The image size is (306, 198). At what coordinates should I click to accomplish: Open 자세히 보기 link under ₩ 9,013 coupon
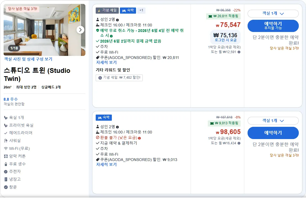pos(106,164)
